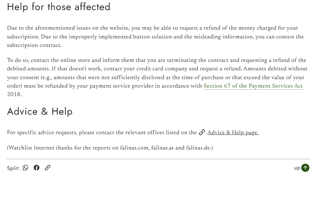Open the Advice & Help page link
This screenshot has height=200, width=314.
[x=233, y=133]
